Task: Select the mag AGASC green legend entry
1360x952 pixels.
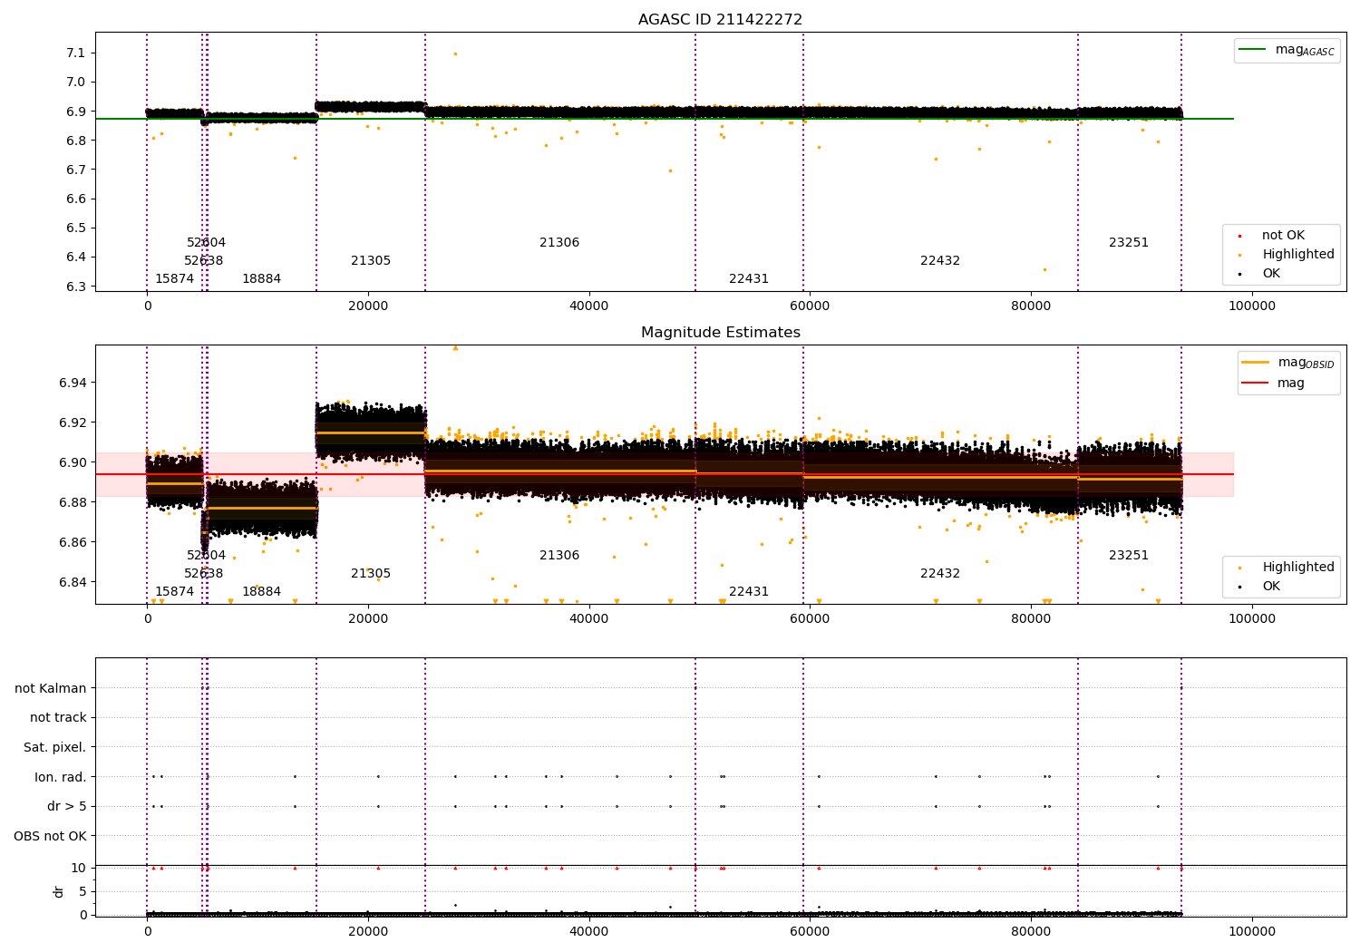Action: click(1287, 50)
